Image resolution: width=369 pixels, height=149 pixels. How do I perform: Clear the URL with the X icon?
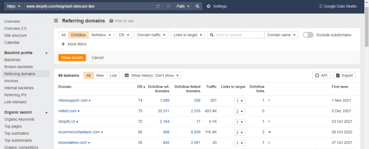168,6
